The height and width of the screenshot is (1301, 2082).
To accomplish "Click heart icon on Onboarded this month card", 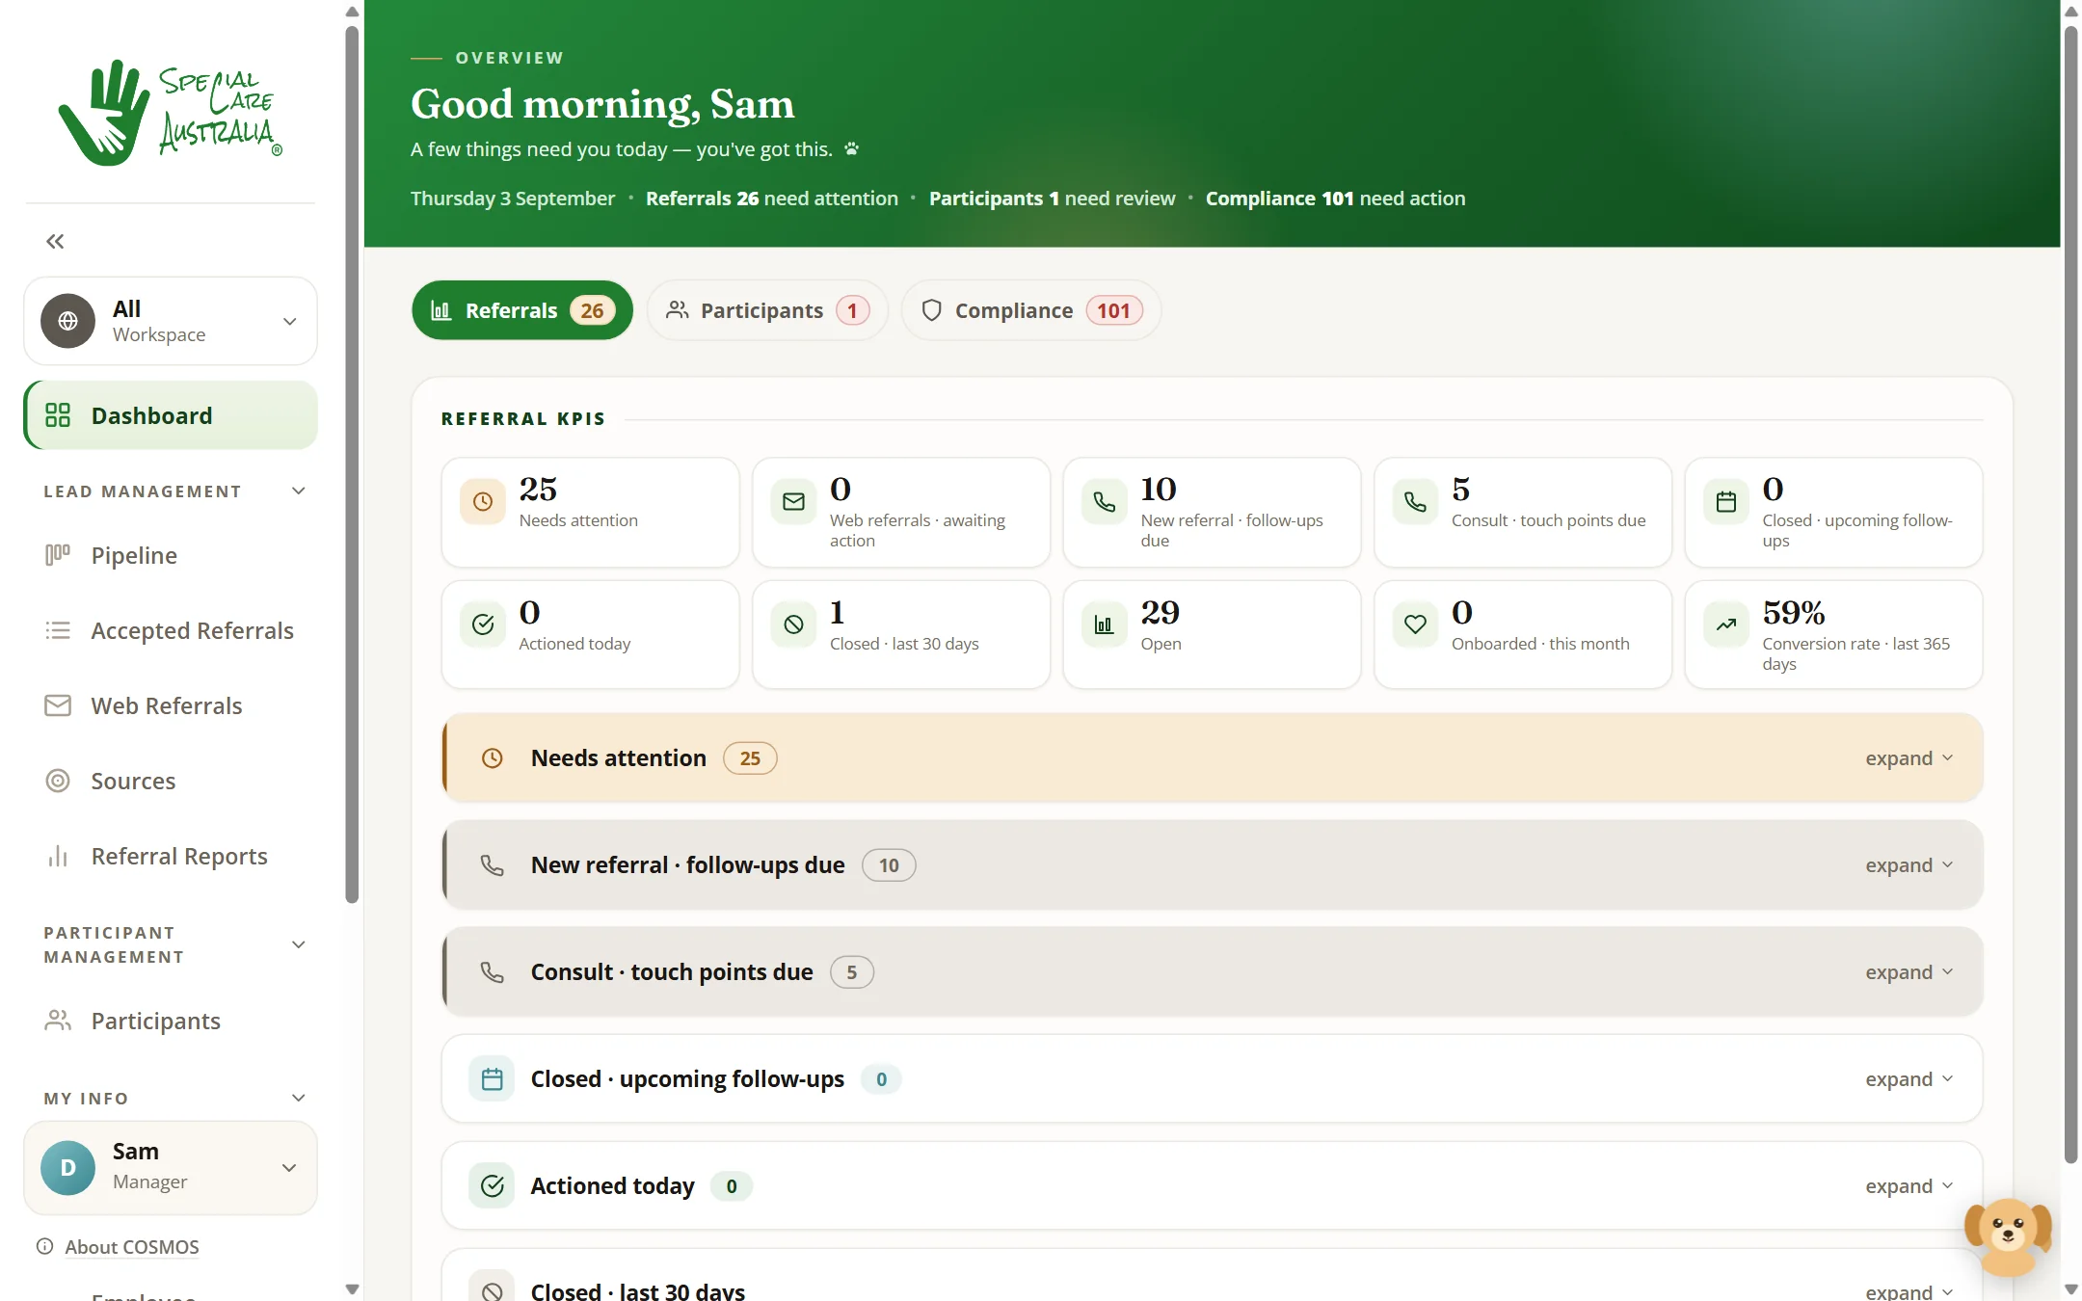I will click(1415, 624).
